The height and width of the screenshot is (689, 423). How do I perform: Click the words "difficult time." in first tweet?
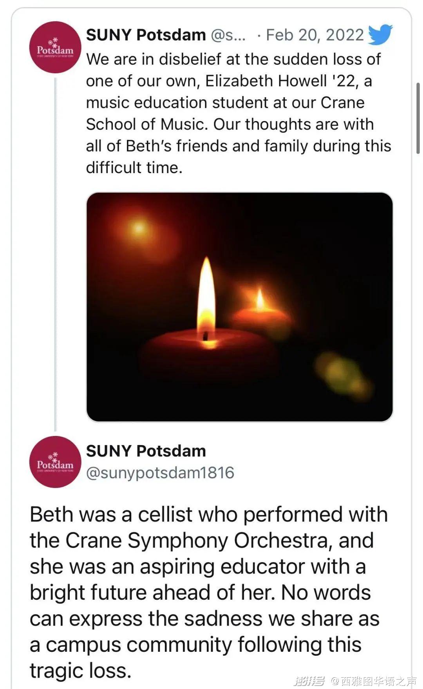point(134,168)
